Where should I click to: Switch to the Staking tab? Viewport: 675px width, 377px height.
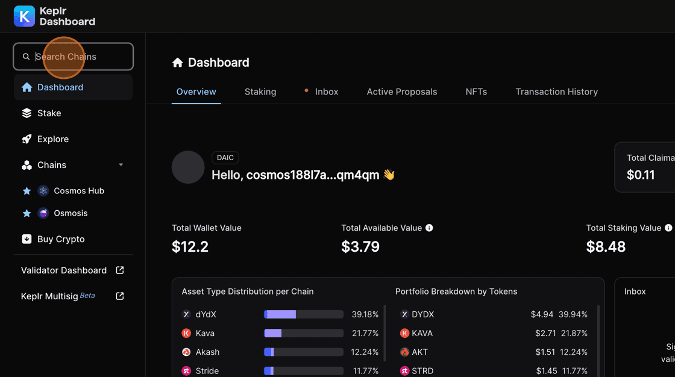coord(260,92)
